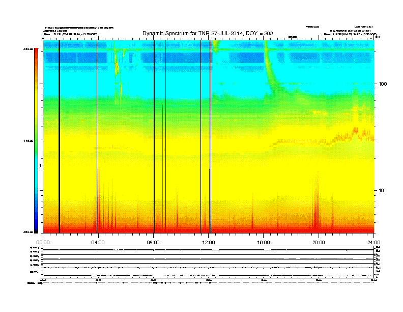Viewport: 403px width, 312px height.
Task: Click the 08:00 time axis label
Action: [153, 243]
